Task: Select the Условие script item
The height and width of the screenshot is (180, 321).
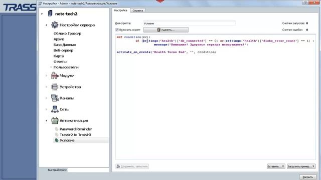Action: point(67,140)
